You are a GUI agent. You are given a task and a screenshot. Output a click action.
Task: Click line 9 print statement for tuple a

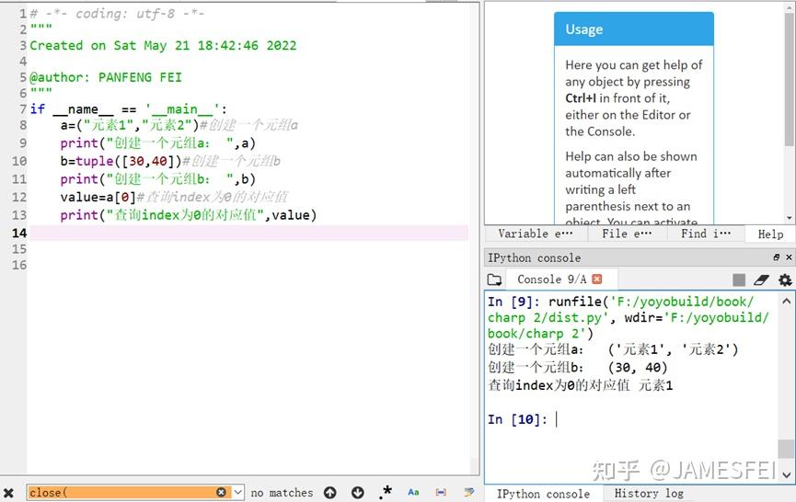tap(158, 143)
